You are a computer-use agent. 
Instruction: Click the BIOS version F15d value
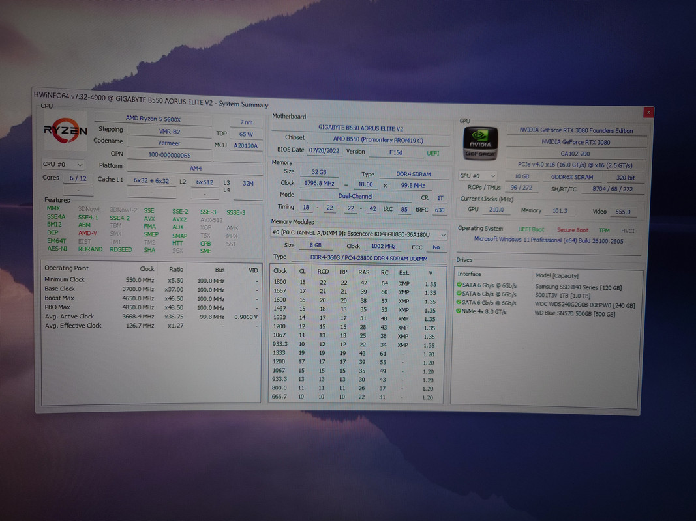tap(395, 152)
